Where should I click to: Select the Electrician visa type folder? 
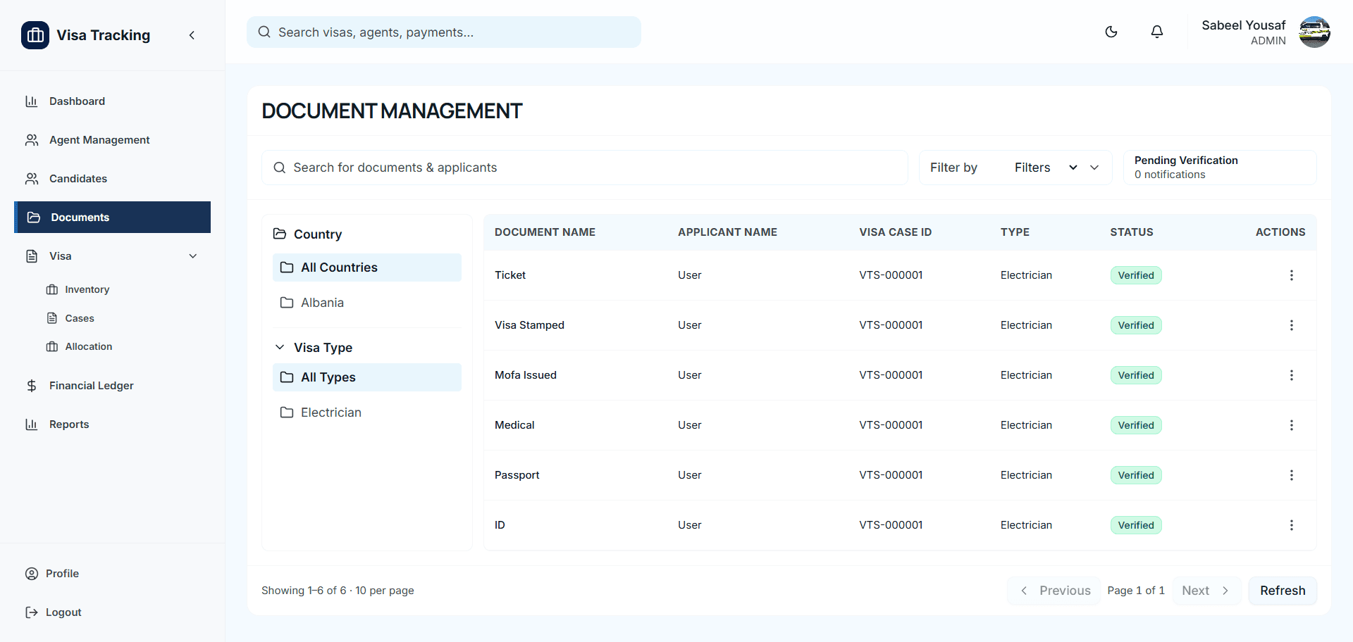coord(367,413)
